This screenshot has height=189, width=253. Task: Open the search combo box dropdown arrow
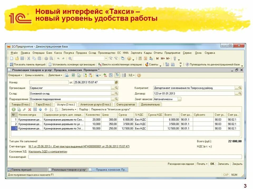(106, 59)
